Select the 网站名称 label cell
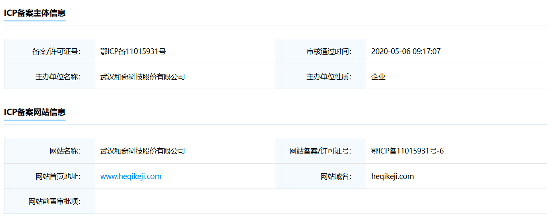Screen dimensions: 552x222 pyautogui.click(x=65, y=151)
